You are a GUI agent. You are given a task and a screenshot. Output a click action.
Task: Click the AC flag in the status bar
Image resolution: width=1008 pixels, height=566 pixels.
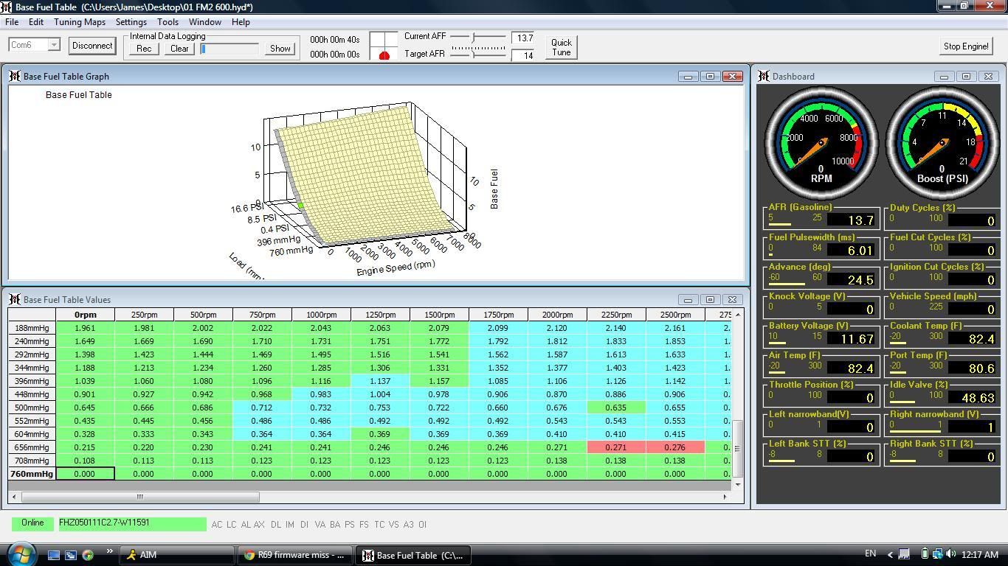pos(217,525)
